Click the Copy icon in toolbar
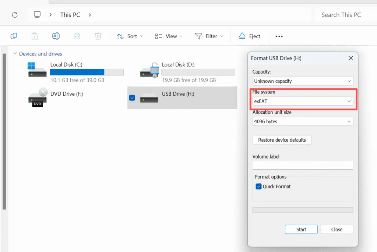377x252 pixels. pyautogui.click(x=14, y=36)
